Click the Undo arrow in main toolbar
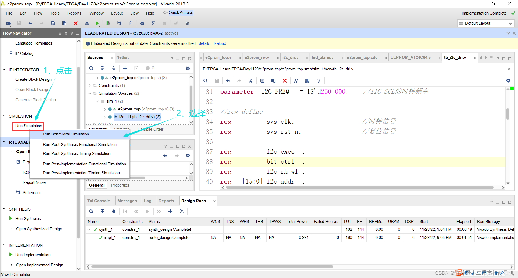 pyautogui.click(x=30, y=23)
